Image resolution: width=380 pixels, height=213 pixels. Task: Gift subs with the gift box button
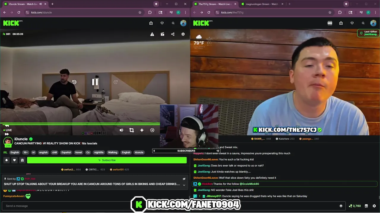click(x=22, y=160)
